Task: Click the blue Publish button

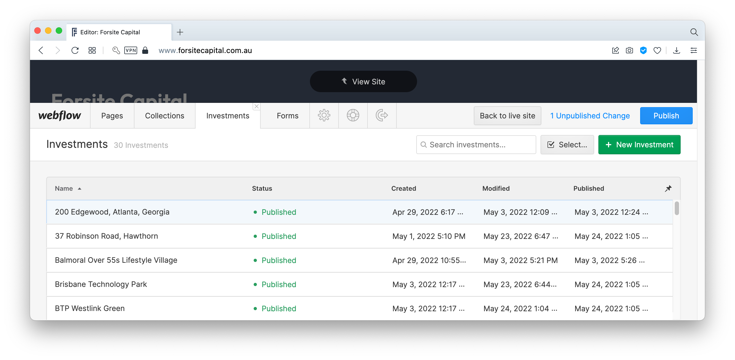Action: (x=666, y=116)
